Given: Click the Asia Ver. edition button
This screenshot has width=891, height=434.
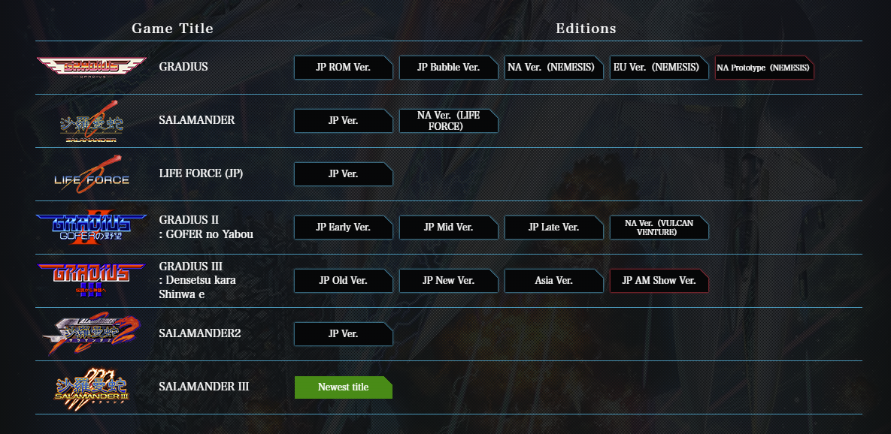Looking at the screenshot, I should pyautogui.click(x=554, y=281).
